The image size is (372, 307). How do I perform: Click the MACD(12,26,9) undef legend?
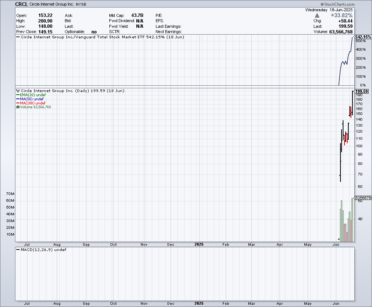pos(41,250)
